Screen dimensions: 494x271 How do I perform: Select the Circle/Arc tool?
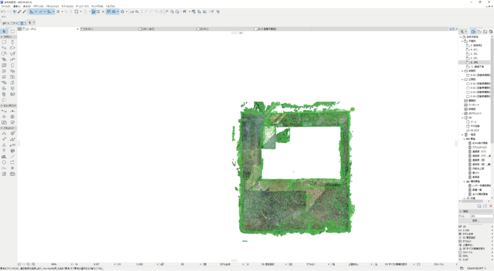4,163
